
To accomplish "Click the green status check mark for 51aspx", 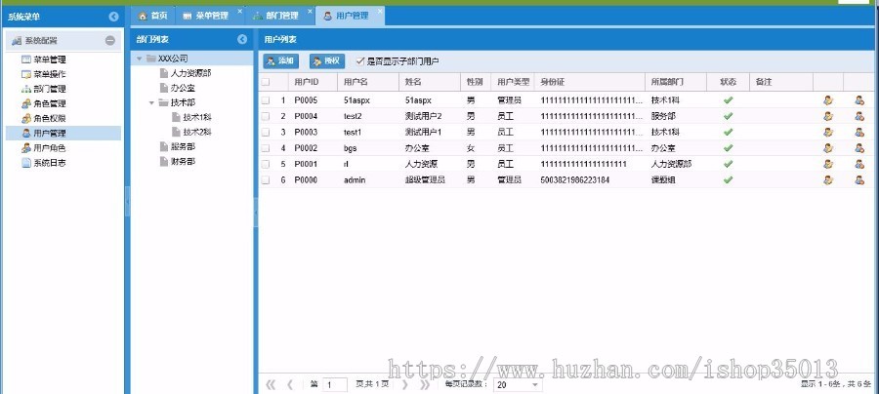I will click(729, 100).
